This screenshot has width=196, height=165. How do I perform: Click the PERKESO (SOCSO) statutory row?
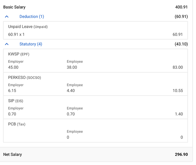click(96, 84)
